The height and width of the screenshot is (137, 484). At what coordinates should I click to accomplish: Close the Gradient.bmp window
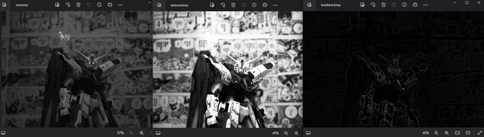click(x=479, y=3)
